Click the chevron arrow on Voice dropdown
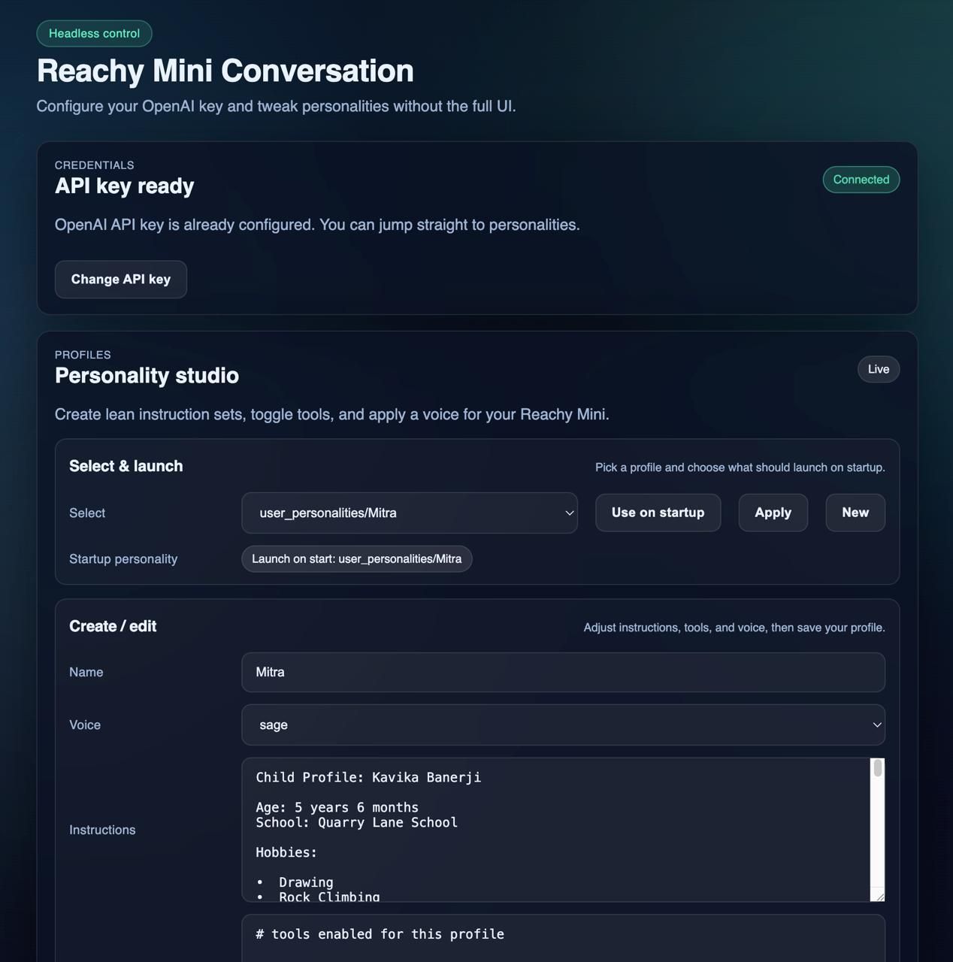The height and width of the screenshot is (962, 953). (x=876, y=725)
